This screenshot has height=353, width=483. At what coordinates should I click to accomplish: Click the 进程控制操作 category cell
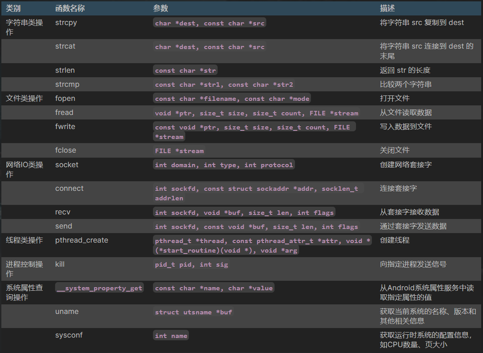point(24,269)
